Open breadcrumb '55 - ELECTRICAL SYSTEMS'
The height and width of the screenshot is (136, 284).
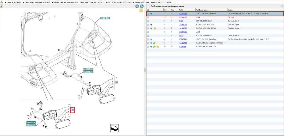[x=120, y=3]
